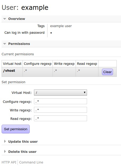Click the Write regexp column header
Image resolution: width=121 pixels, height=168 pixels.
tap(64, 64)
